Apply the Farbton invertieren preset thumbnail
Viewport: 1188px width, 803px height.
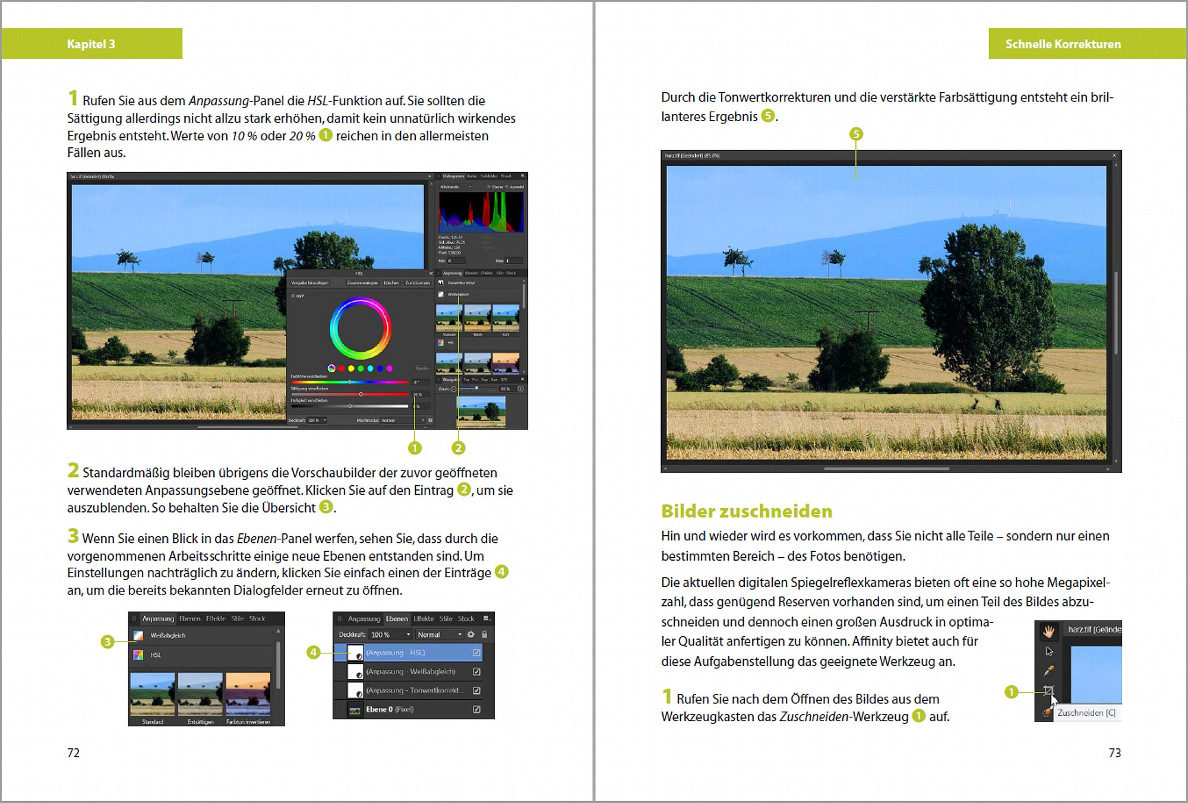(248, 694)
